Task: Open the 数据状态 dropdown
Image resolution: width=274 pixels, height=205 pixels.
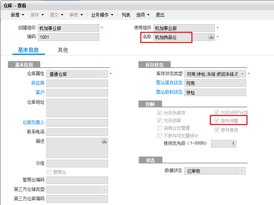Action: (242, 171)
